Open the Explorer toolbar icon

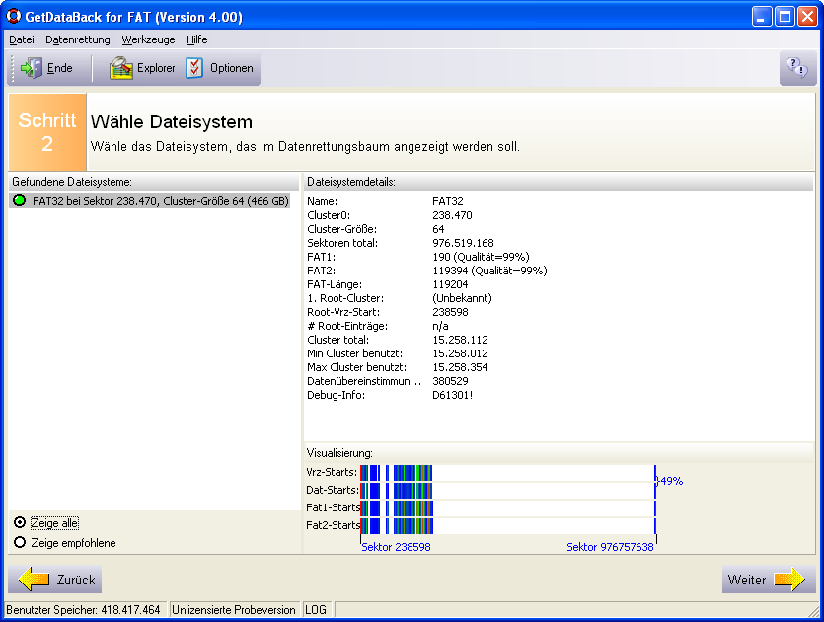pos(120,68)
